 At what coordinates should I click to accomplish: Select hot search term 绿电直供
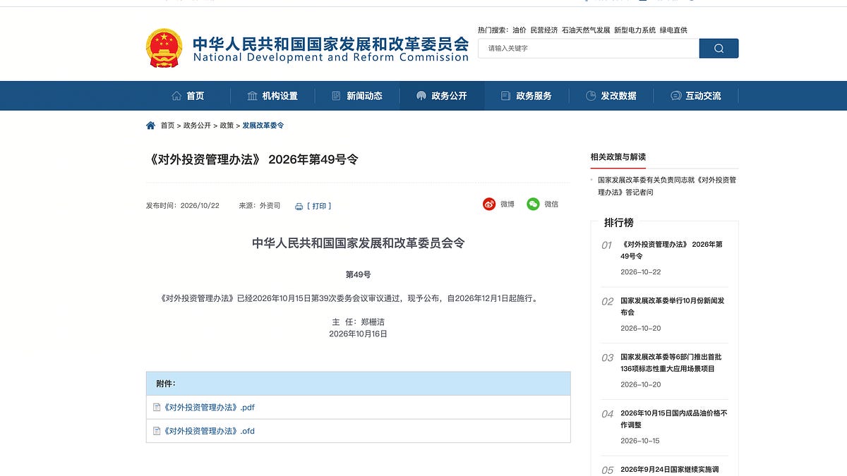click(x=673, y=30)
